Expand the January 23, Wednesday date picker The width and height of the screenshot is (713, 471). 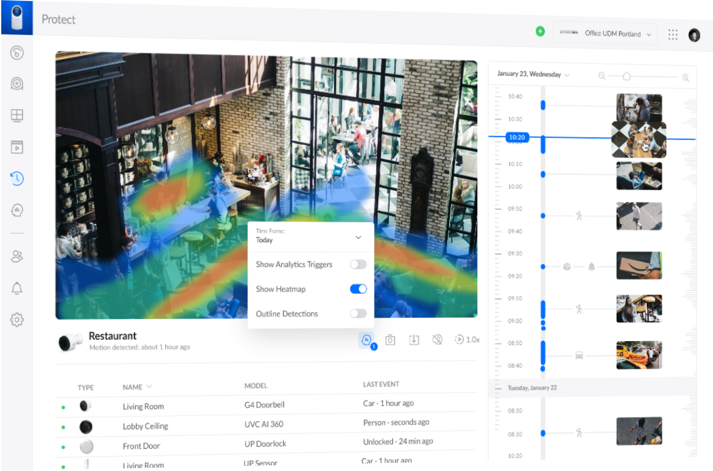(533, 74)
